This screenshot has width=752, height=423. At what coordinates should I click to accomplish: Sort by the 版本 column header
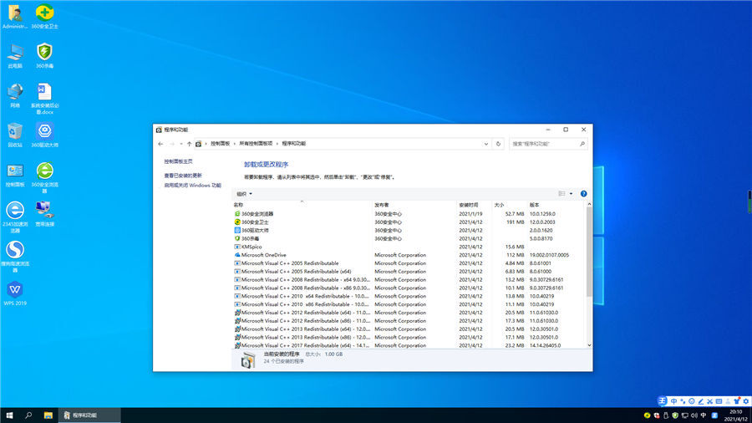pyautogui.click(x=556, y=205)
